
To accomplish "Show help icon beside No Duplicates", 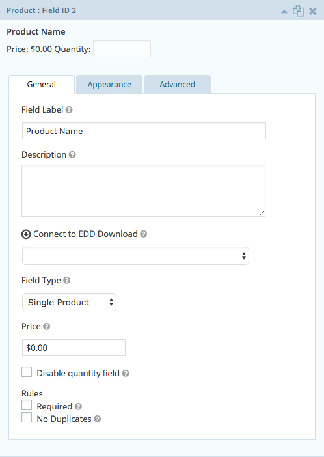I will coord(98,419).
